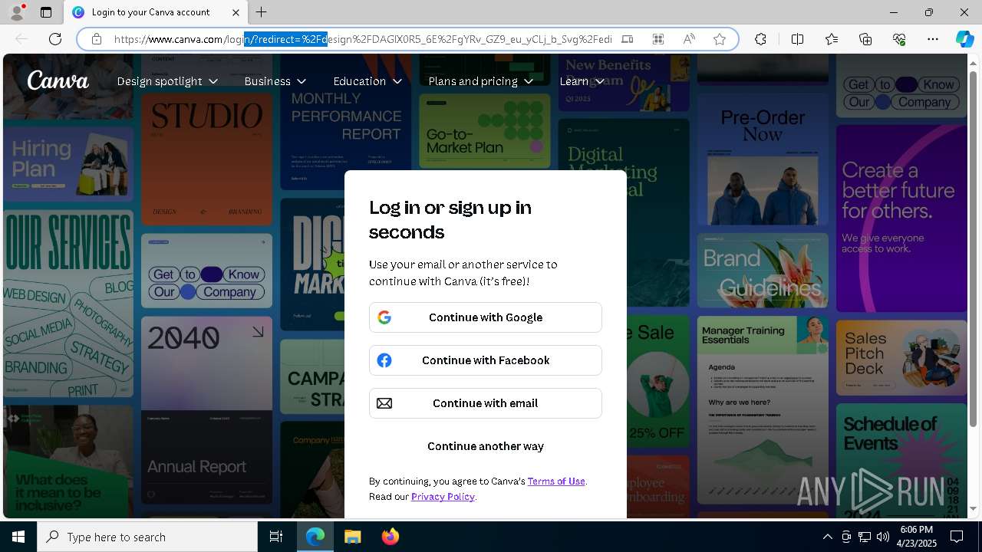Click the browser Refresh button
This screenshot has height=552, width=982.
pos(55,39)
